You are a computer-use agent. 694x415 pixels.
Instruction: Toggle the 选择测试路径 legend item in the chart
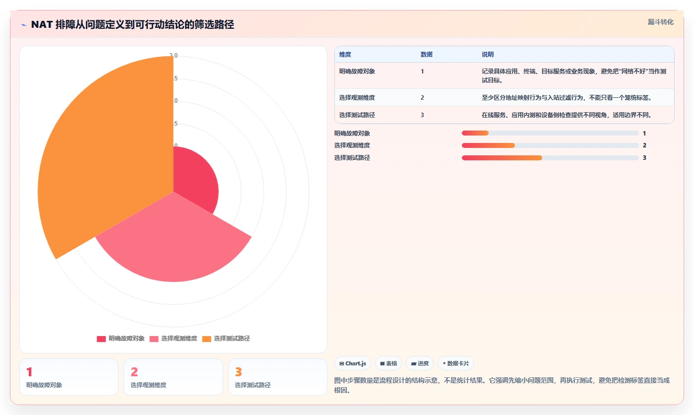(226, 339)
